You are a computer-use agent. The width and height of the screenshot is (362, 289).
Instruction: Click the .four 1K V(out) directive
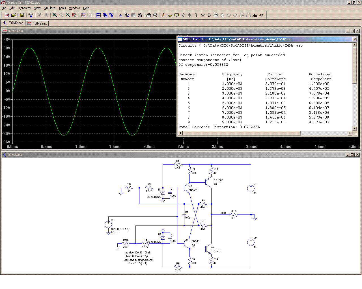tap(138, 263)
